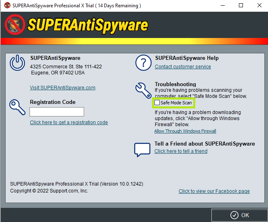Click the Registration Code heading
This screenshot has width=268, height=222.
pos(53,102)
